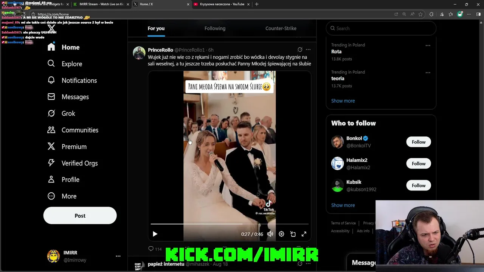Click Show more under trending topics
This screenshot has height=272, width=484.
pyautogui.click(x=343, y=101)
